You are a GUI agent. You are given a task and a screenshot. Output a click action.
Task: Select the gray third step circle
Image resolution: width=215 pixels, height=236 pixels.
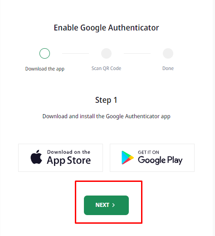(x=168, y=53)
